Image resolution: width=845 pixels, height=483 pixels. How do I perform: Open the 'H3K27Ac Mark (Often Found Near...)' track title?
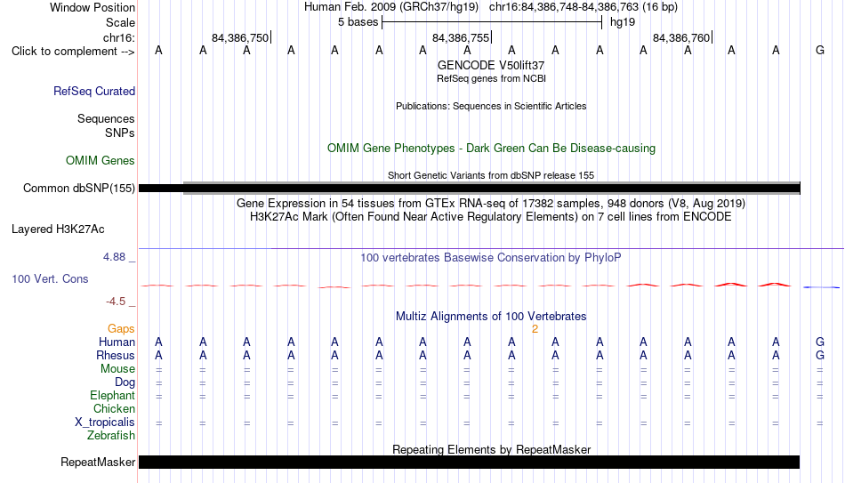pos(491,217)
